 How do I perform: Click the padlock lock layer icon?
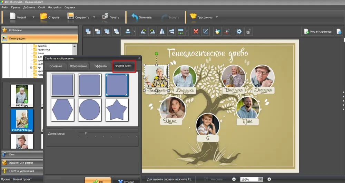click(248, 32)
